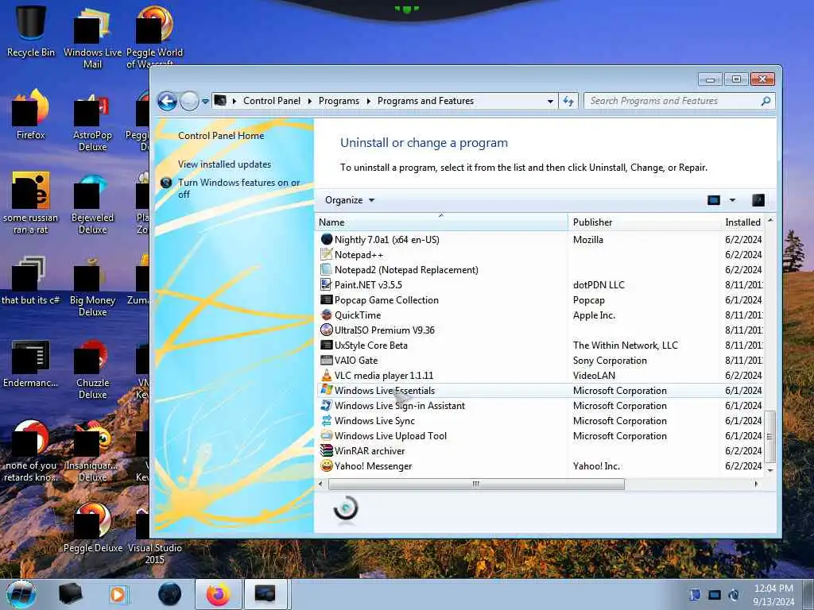Open the Recycle Bin desktop icon
814x610 pixels.
pos(31,30)
